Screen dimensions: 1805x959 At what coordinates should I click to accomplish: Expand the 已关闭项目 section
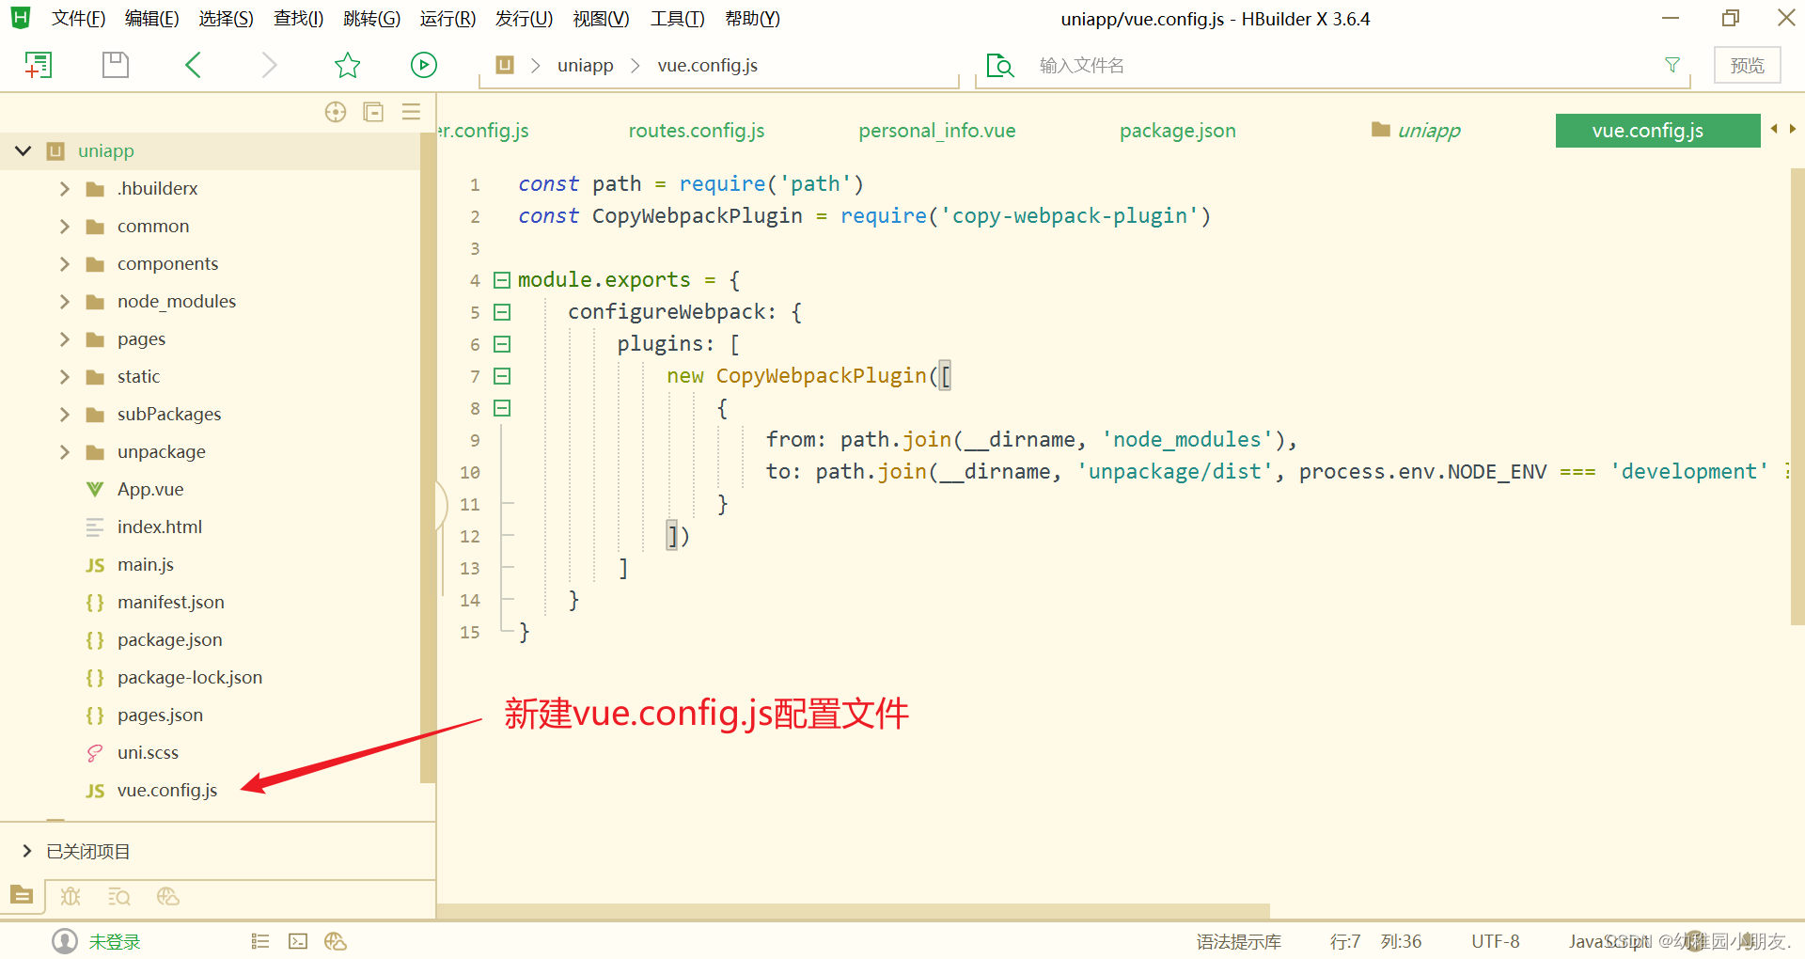(x=27, y=851)
